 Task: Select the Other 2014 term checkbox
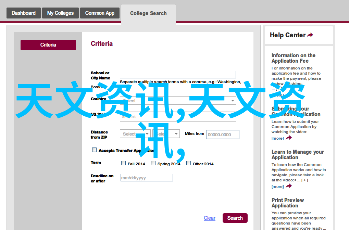tap(189, 163)
